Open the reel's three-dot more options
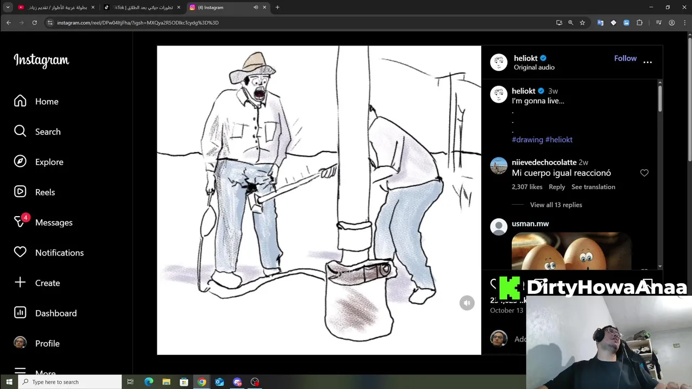Screen dimensions: 692x389 tap(648, 62)
